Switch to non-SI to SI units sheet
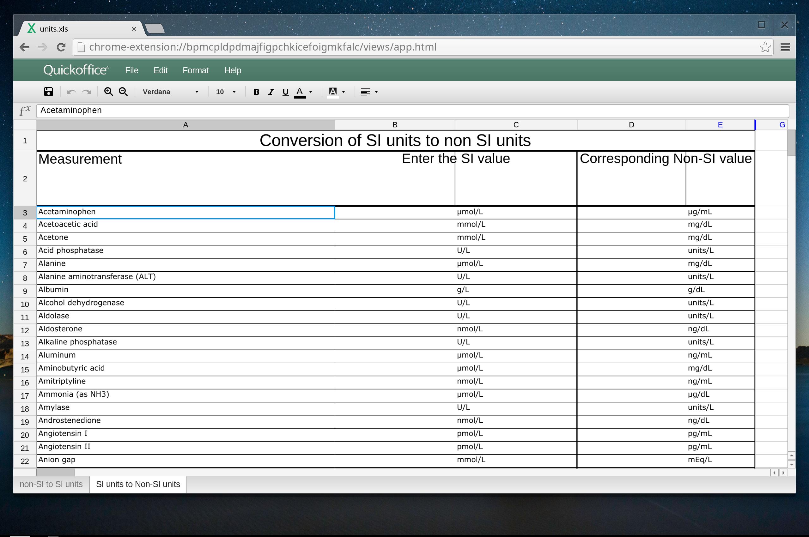The height and width of the screenshot is (537, 809). click(x=51, y=484)
